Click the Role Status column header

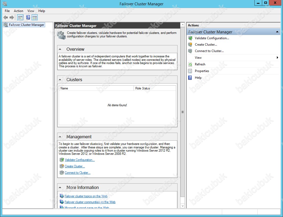pos(155,88)
